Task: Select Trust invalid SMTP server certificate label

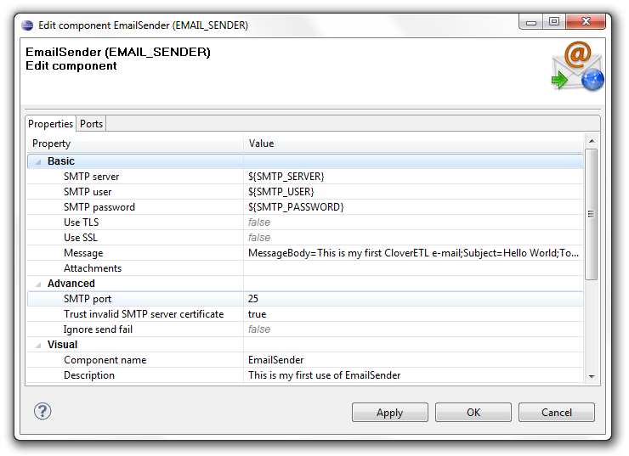Action: (144, 314)
